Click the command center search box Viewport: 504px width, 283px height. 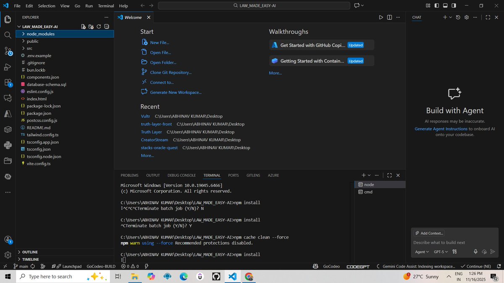click(254, 5)
